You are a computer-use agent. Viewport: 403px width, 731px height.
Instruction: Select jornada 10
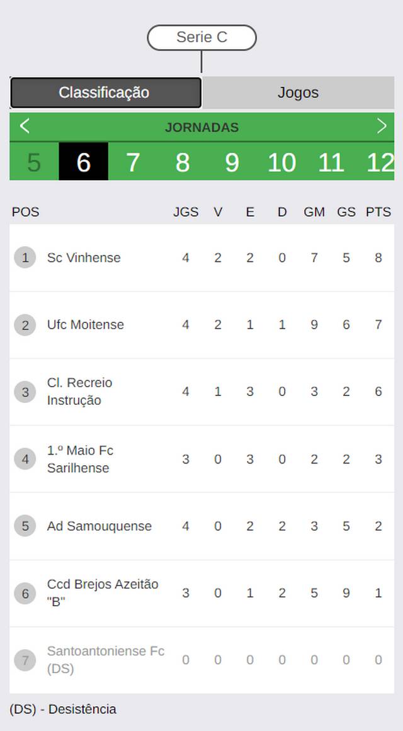tap(281, 161)
